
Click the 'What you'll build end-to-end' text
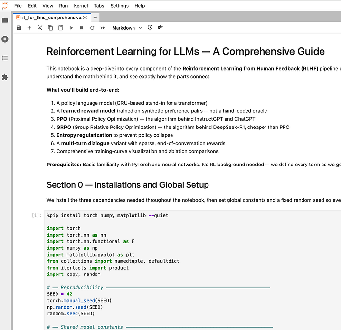tap(83, 90)
